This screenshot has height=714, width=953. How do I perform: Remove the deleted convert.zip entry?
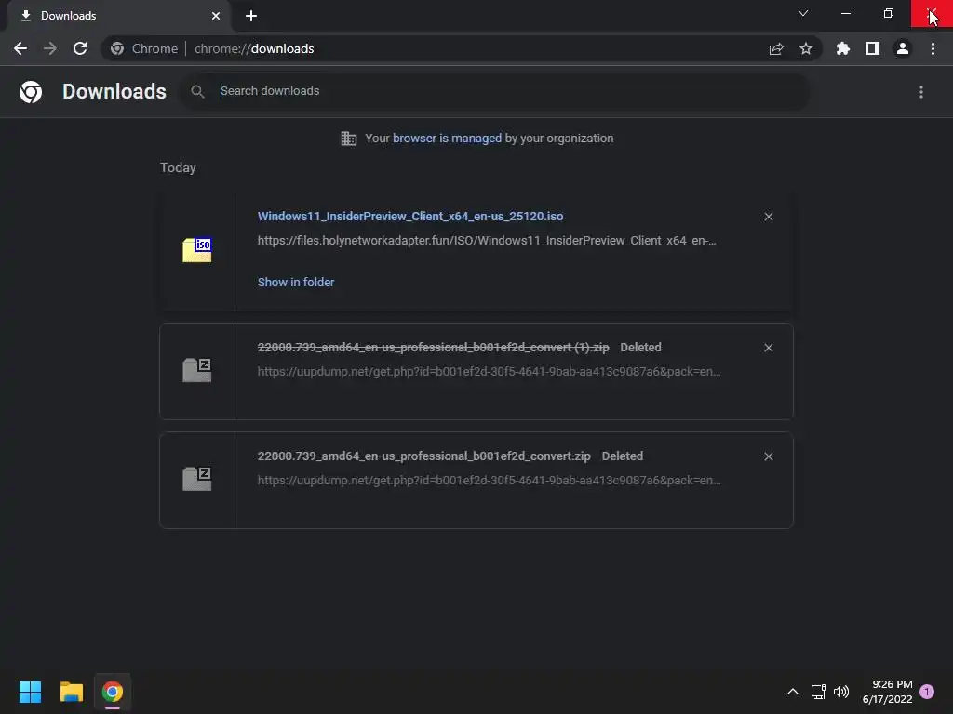coord(768,456)
